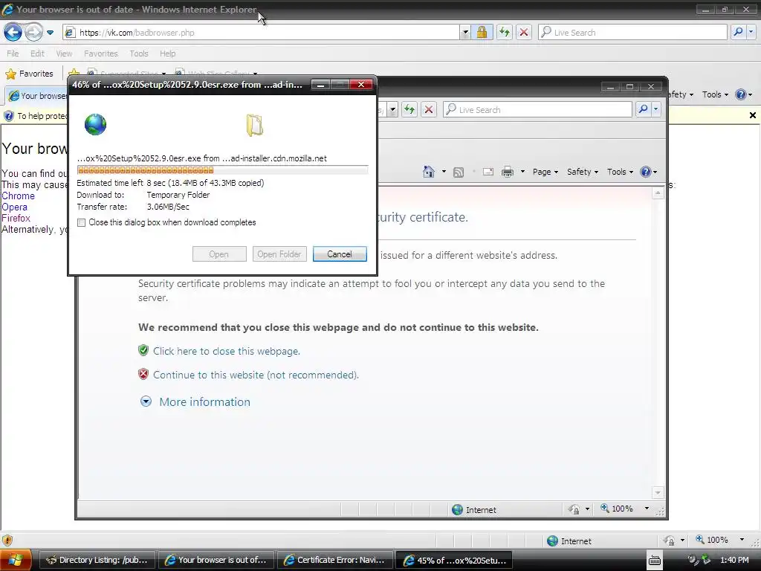The height and width of the screenshot is (571, 761).
Task: Click the download progress bar
Action: pyautogui.click(x=222, y=170)
